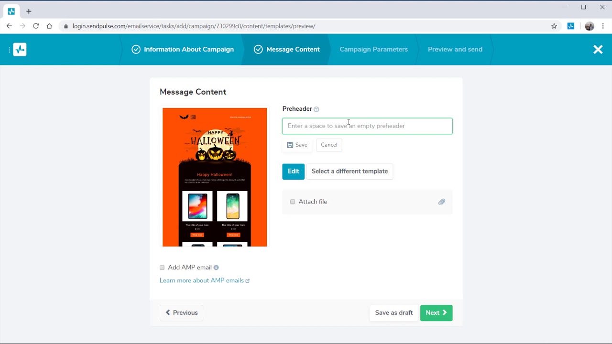
Task: Open the browser profile avatar
Action: coord(590,26)
